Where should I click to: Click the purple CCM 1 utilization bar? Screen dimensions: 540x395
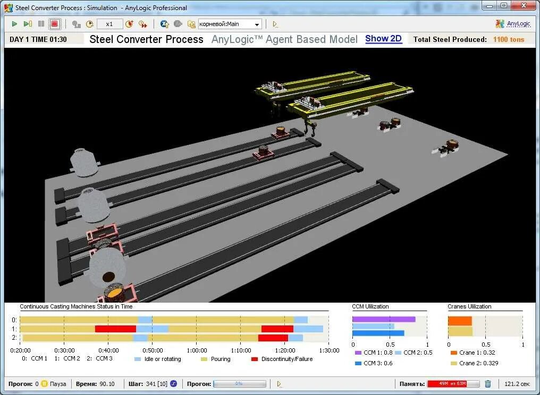tap(384, 319)
